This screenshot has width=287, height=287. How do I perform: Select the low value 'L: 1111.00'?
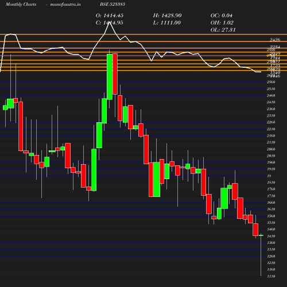point(167,23)
